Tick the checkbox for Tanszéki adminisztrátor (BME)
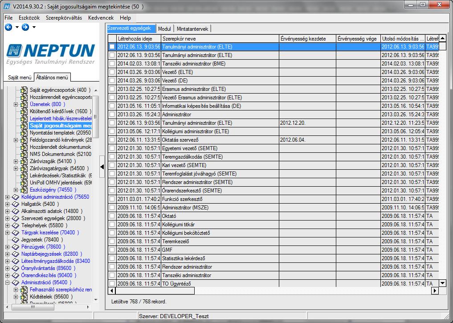This screenshot has height=323, width=453. (x=112, y=64)
